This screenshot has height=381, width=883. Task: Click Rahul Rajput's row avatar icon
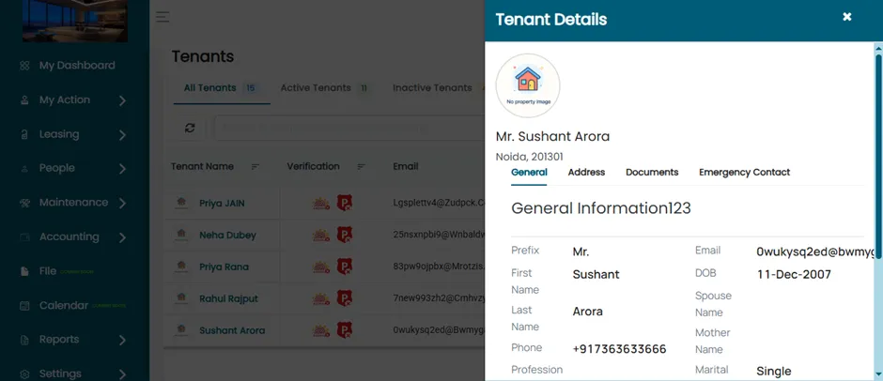point(180,297)
